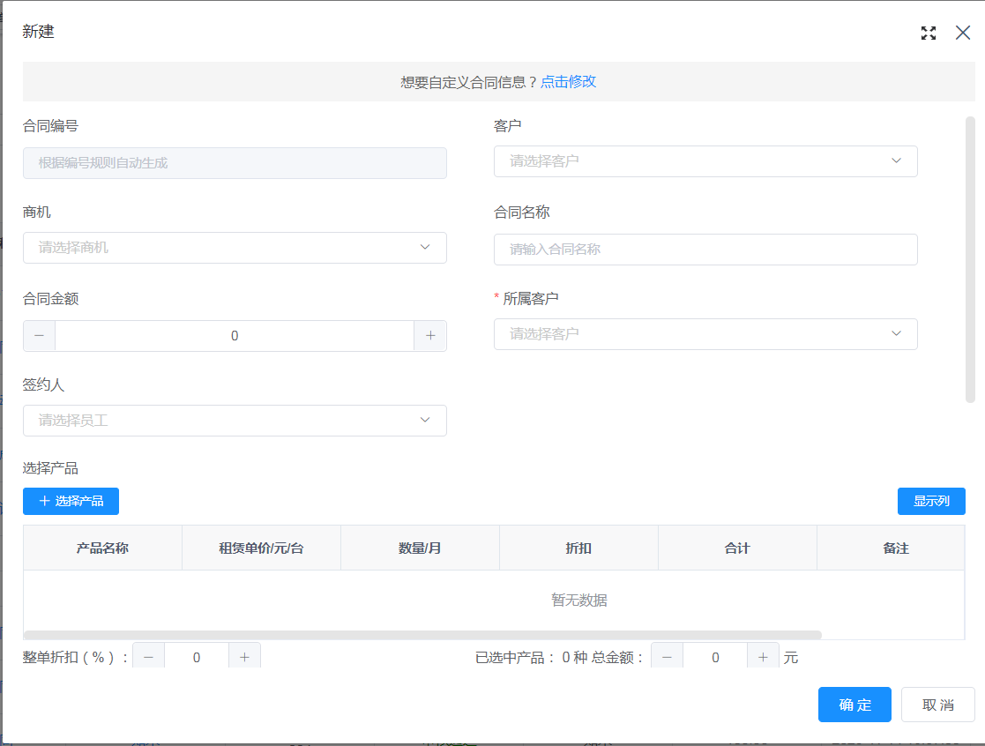The width and height of the screenshot is (985, 746).
Task: Decrease 总金额 using minus button
Action: point(667,657)
